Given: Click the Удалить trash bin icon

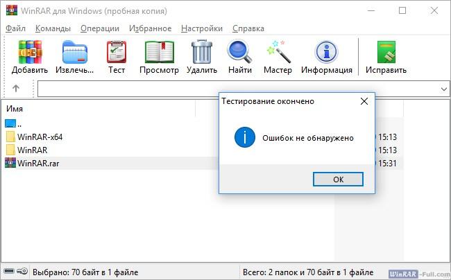Looking at the screenshot, I should (x=202, y=52).
